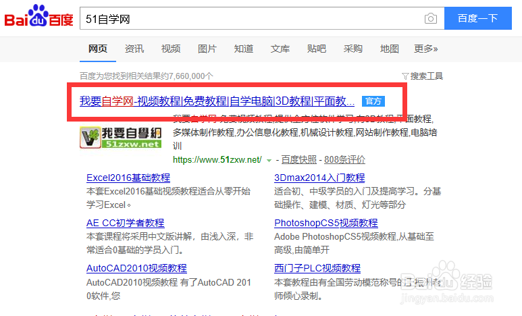Click description text 多媒体制作教程,办公信息化教程
Viewport: 522px width, 316px height.
coord(236,132)
